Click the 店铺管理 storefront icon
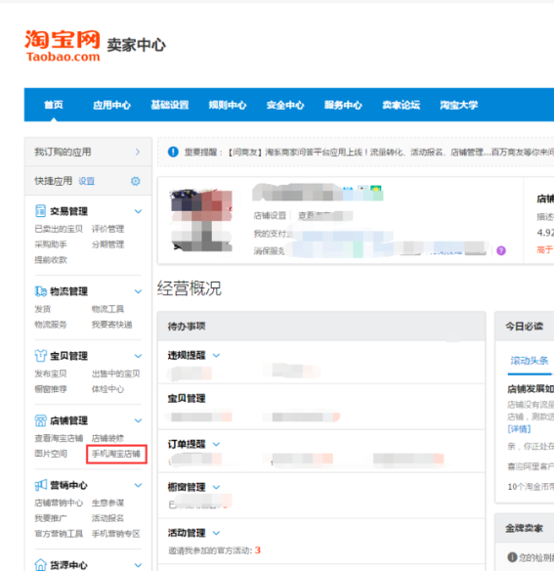This screenshot has height=571, width=554. pyautogui.click(x=40, y=420)
